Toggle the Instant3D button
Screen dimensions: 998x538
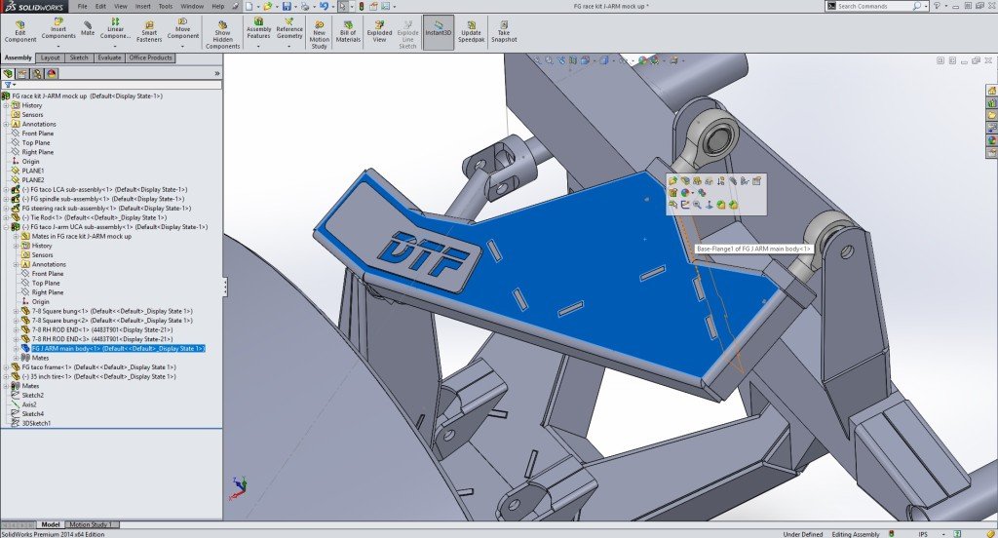coord(439,30)
